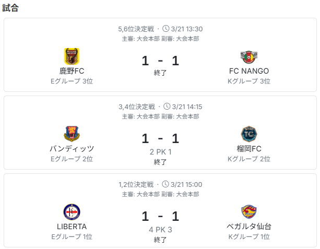The height and width of the screenshot is (249, 320).
Task: Click the 試合 section heading
Action: tap(10, 8)
